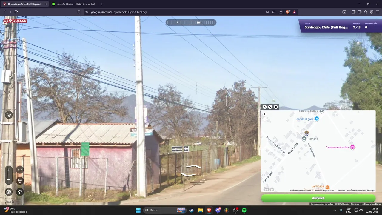Click the 'donde el galo' shop marker
Viewport: 382px width, 215px height.
coord(317,119)
